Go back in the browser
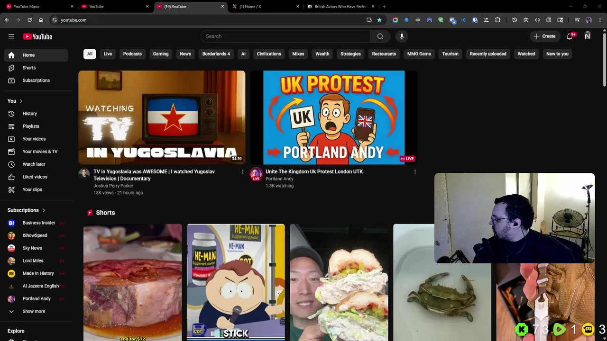Screen dimensions: 607x341 (7, 20)
